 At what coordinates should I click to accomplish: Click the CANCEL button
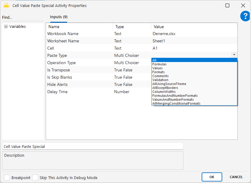point(236,177)
